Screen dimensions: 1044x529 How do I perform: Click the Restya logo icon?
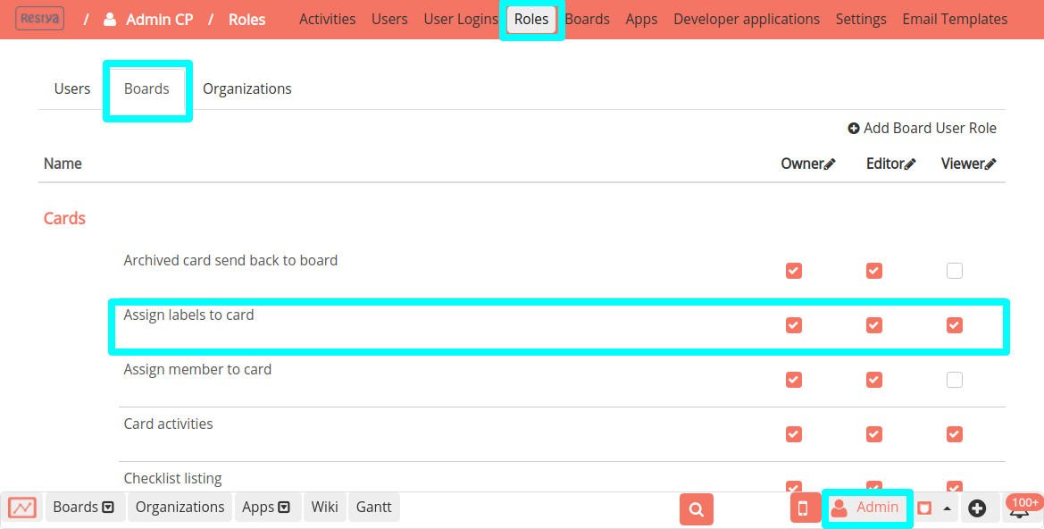(39, 18)
